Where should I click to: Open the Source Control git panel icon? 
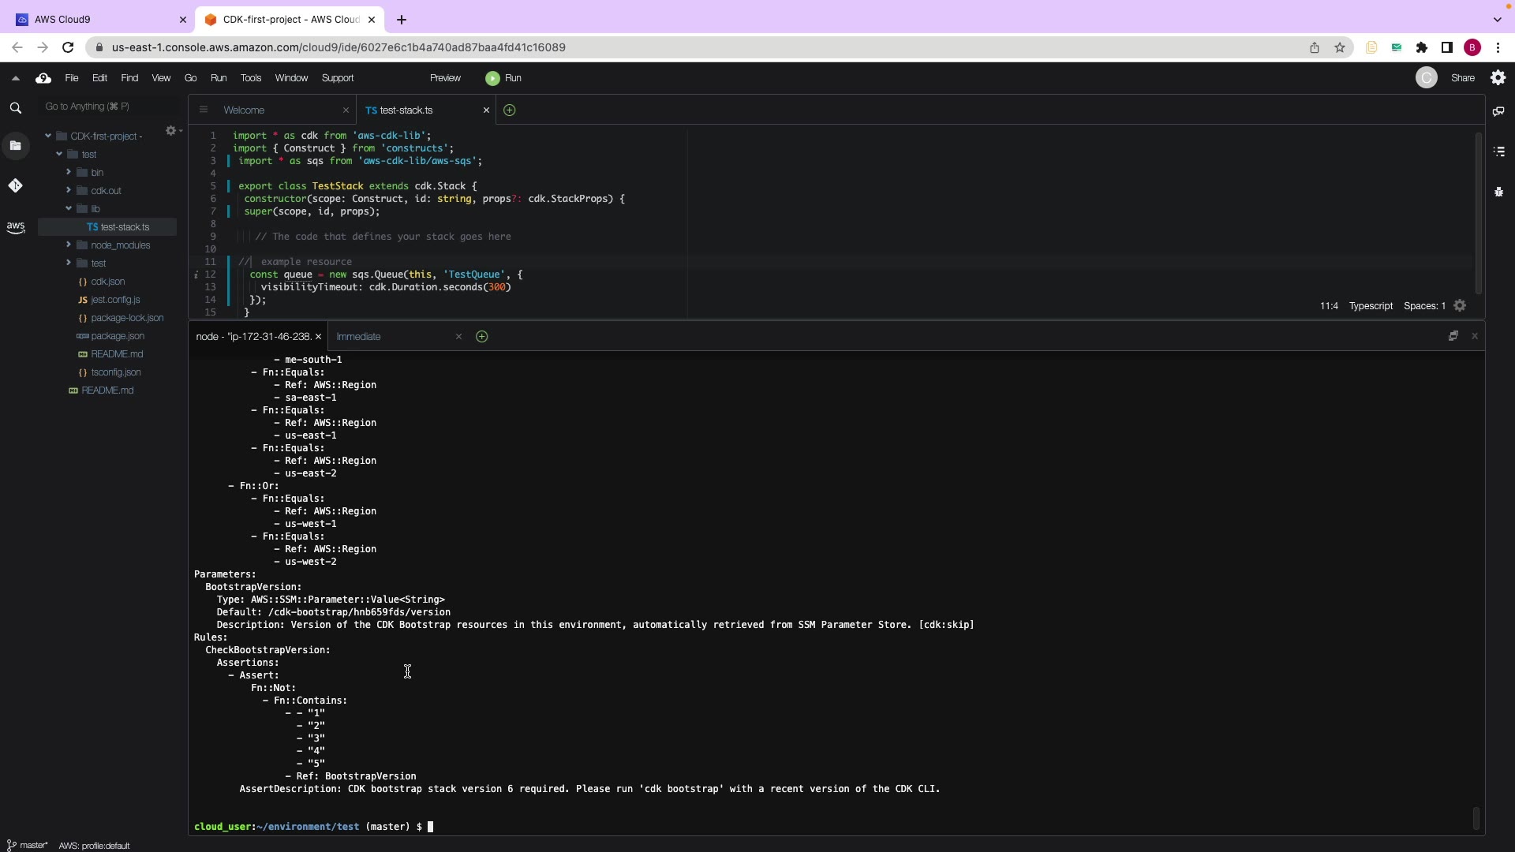[x=15, y=186]
